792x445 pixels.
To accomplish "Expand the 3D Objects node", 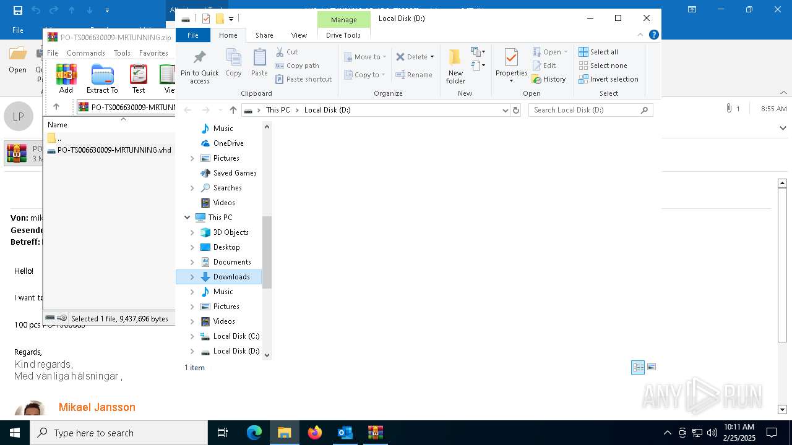I will (x=192, y=232).
